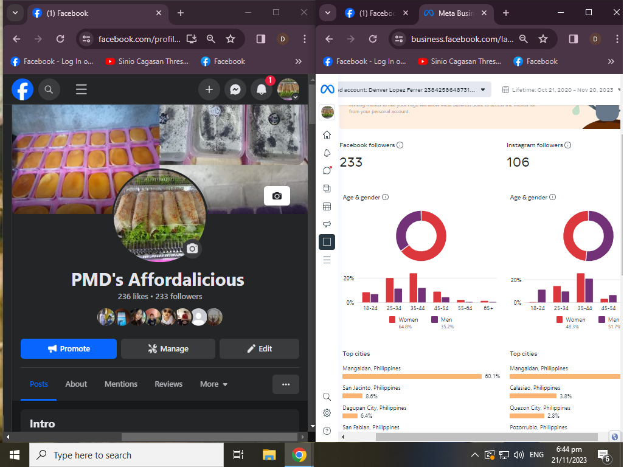Click the Manage button
Image resolution: width=624 pixels, height=467 pixels.
(x=168, y=349)
